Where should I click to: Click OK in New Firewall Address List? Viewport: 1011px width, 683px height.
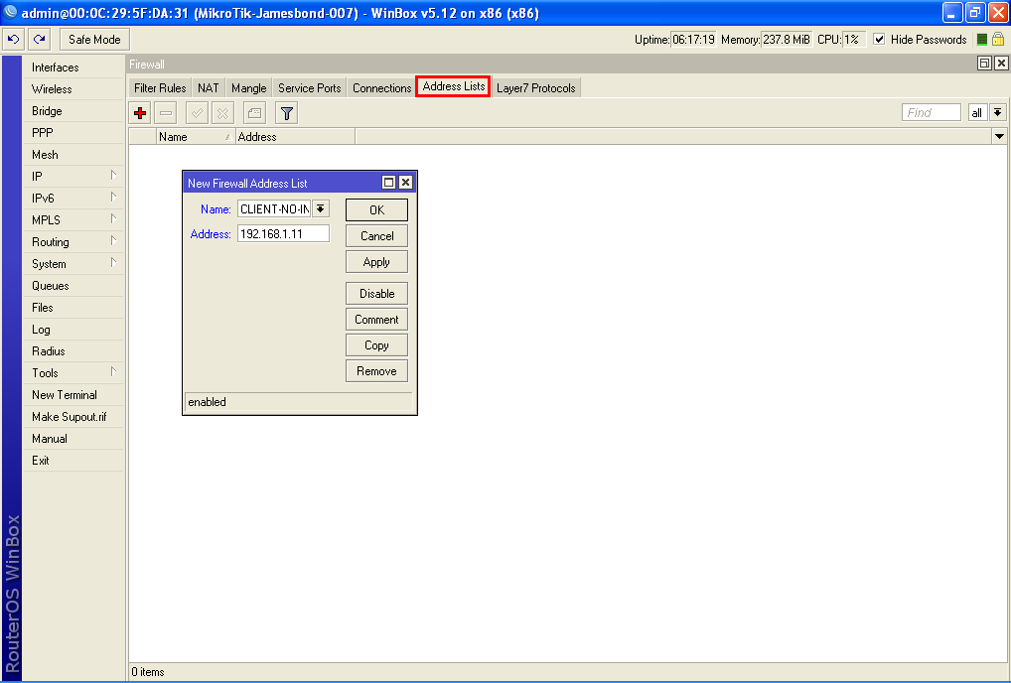point(376,210)
